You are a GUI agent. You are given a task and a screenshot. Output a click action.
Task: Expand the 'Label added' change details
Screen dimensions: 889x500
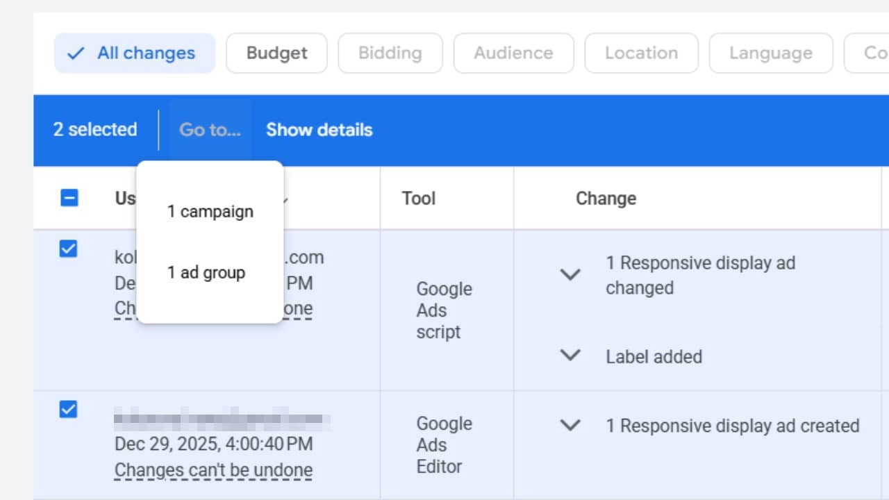pyautogui.click(x=570, y=356)
